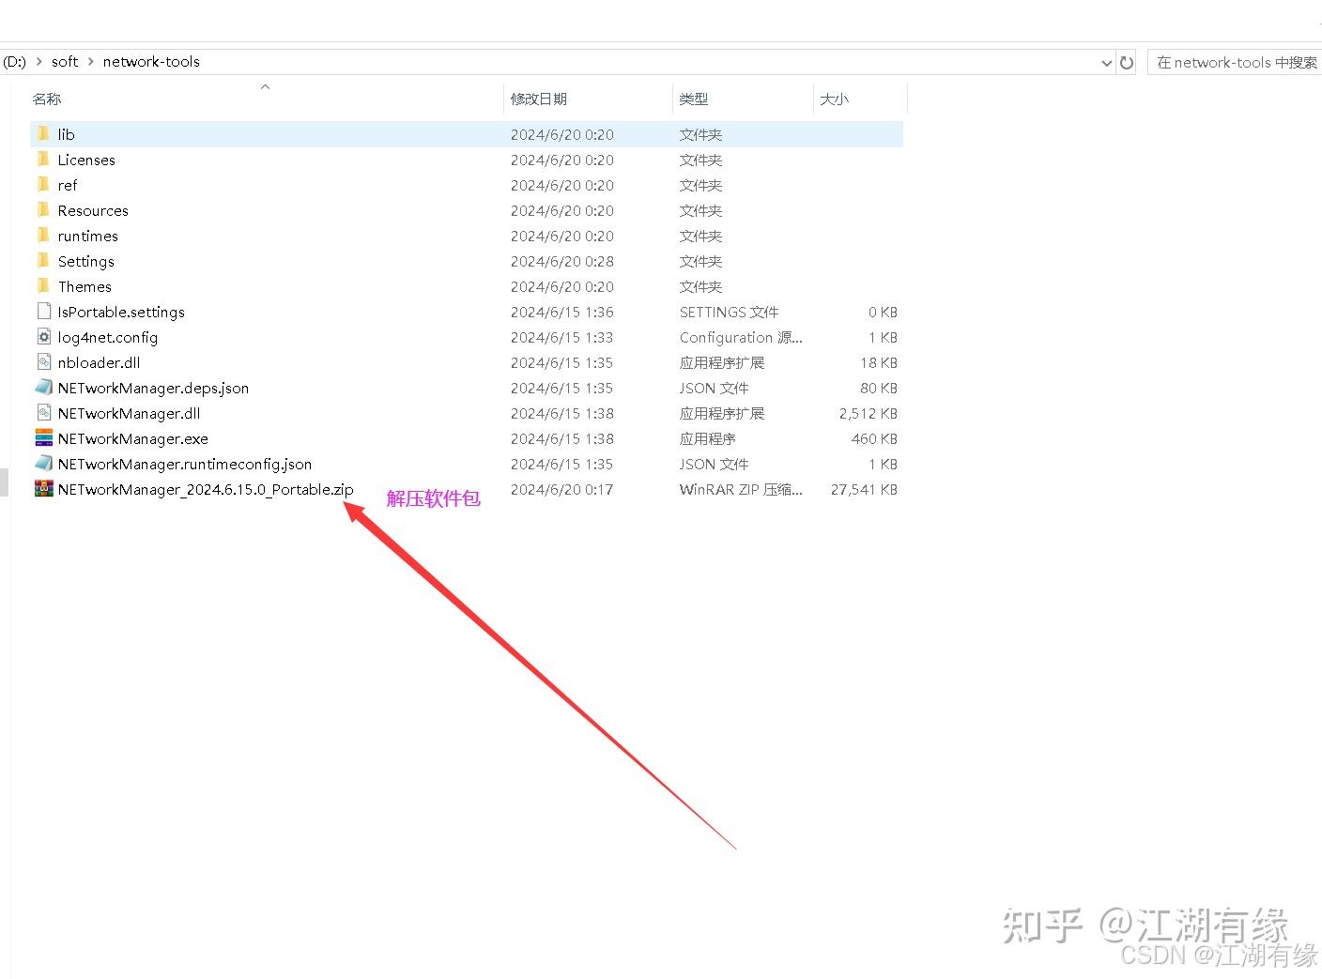This screenshot has width=1322, height=979.
Task: Select the IsPortable.settings file
Action: 122,312
